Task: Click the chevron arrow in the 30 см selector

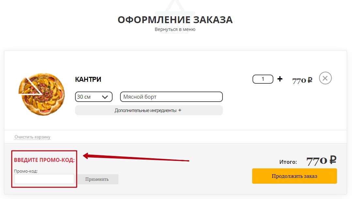Action: 105,97
